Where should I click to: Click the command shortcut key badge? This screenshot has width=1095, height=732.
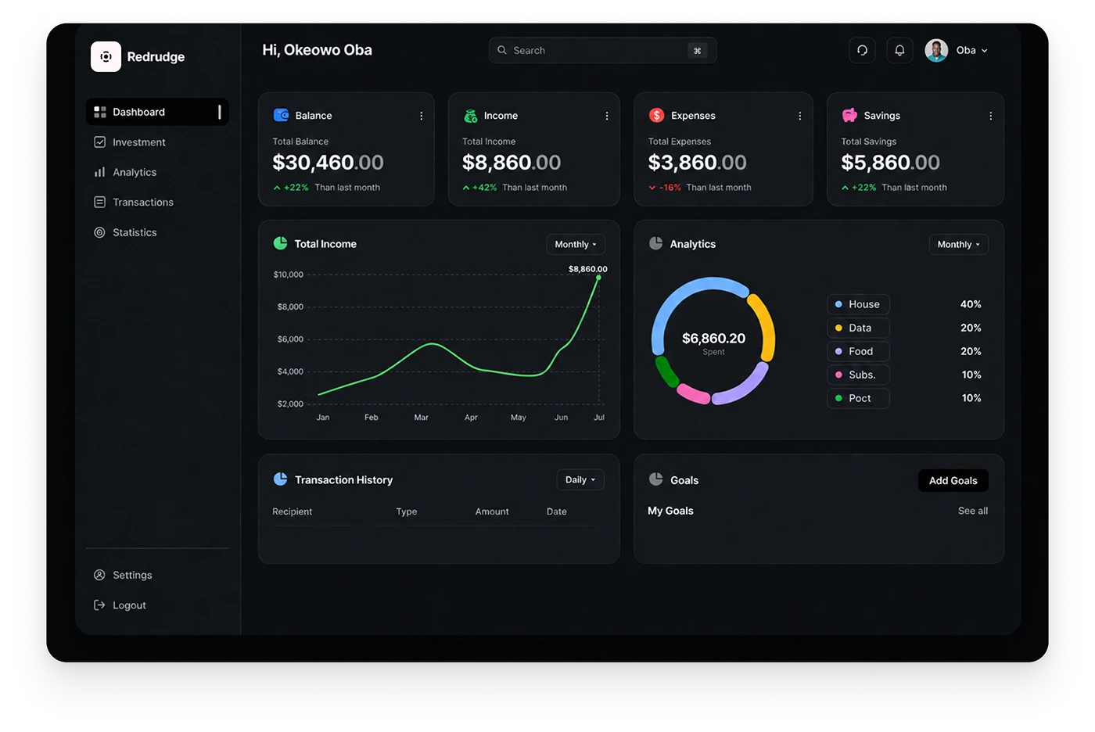[x=697, y=50]
